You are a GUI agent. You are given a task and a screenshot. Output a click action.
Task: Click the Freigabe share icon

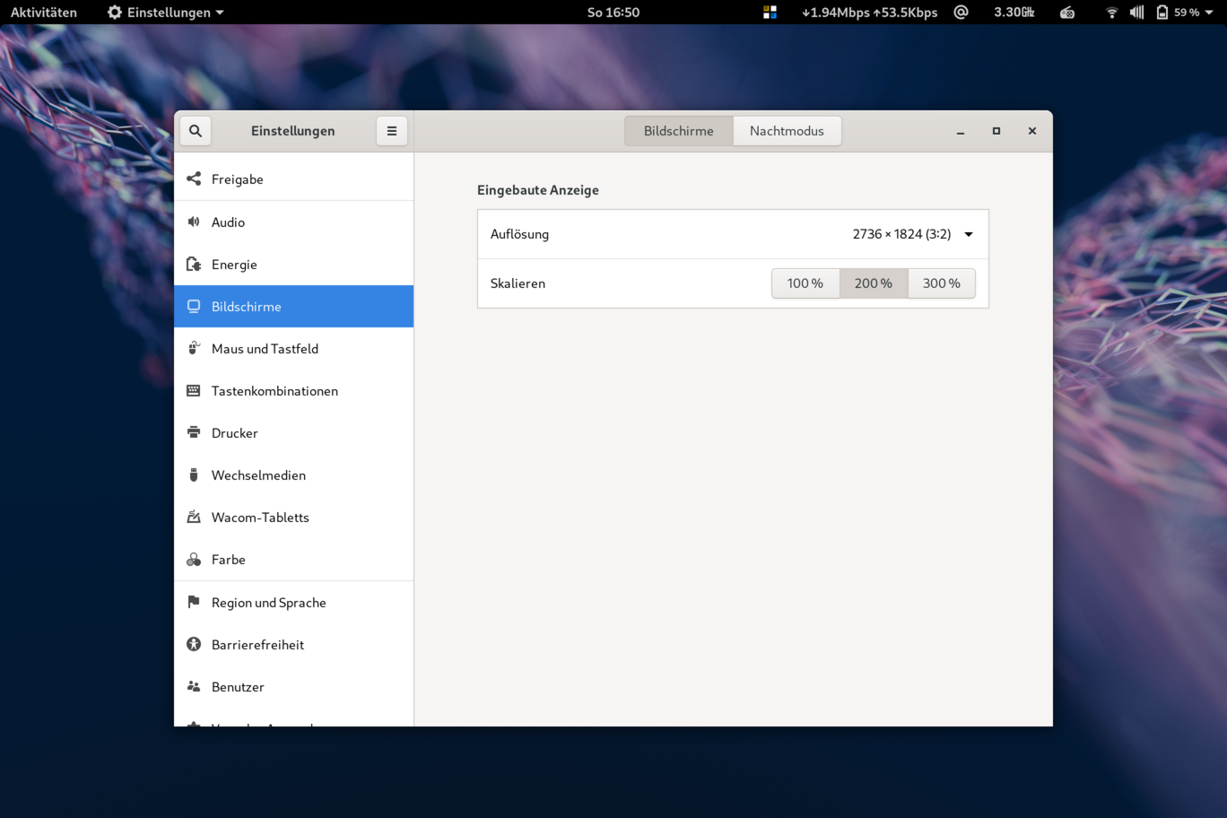194,178
